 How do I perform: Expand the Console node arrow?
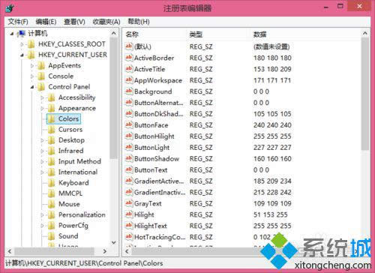(x=32, y=76)
